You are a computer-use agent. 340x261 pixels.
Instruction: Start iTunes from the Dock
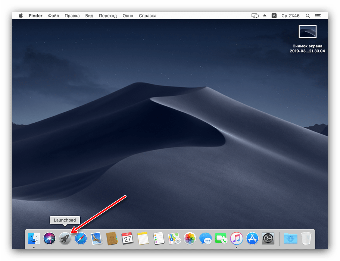tap(237, 239)
